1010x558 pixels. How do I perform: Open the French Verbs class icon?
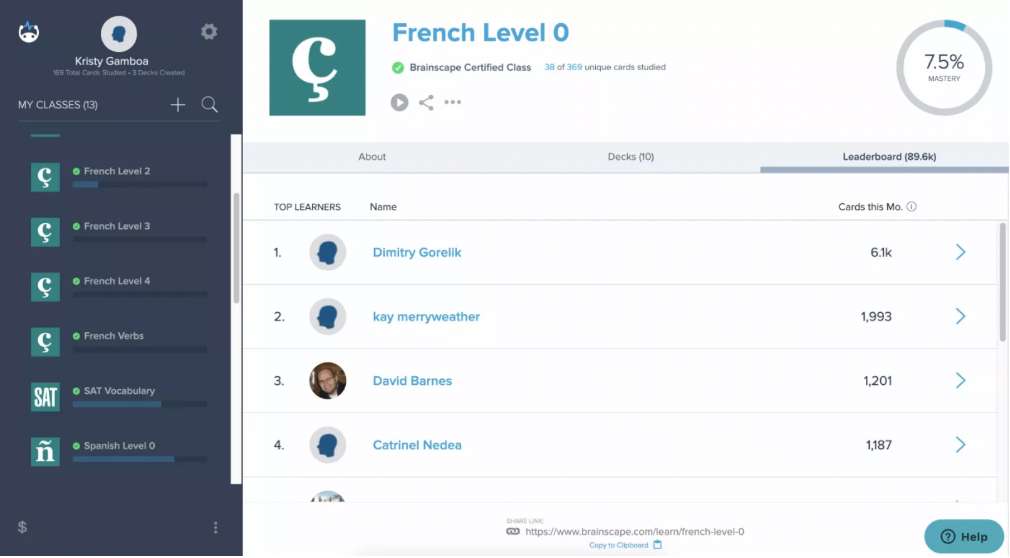[x=45, y=342]
